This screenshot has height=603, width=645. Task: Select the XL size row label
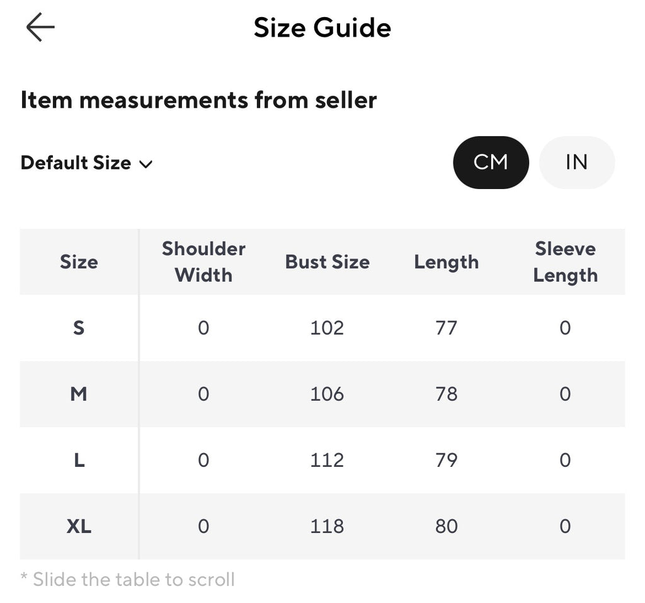(x=79, y=526)
